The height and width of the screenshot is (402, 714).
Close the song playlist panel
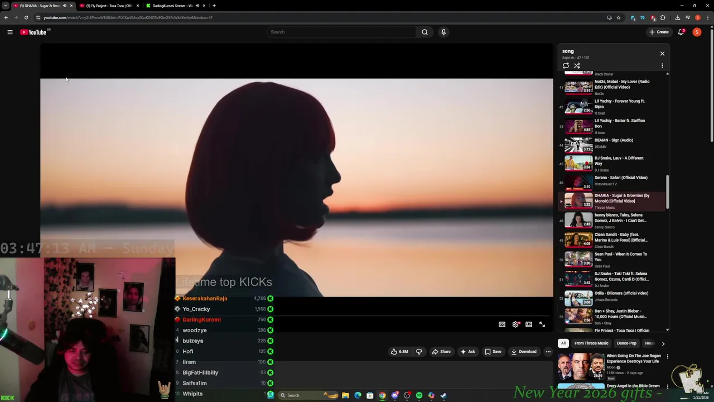pyautogui.click(x=662, y=54)
